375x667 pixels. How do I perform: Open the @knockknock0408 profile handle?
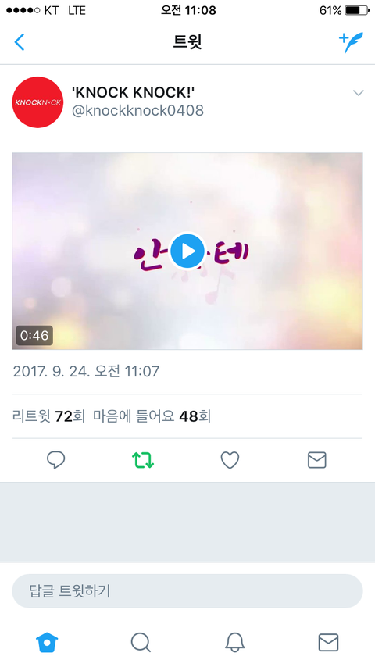(137, 111)
